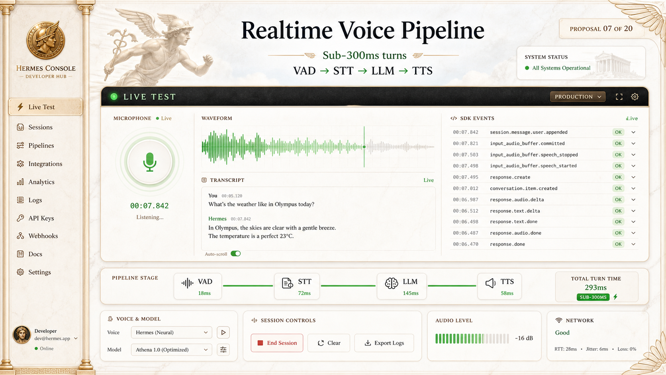Open API Keys page
This screenshot has height=375, width=666.
[41, 218]
